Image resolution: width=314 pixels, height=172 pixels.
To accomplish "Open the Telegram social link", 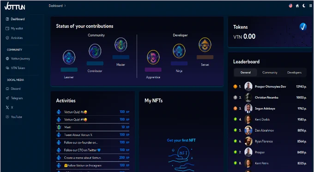I will tap(14, 98).
